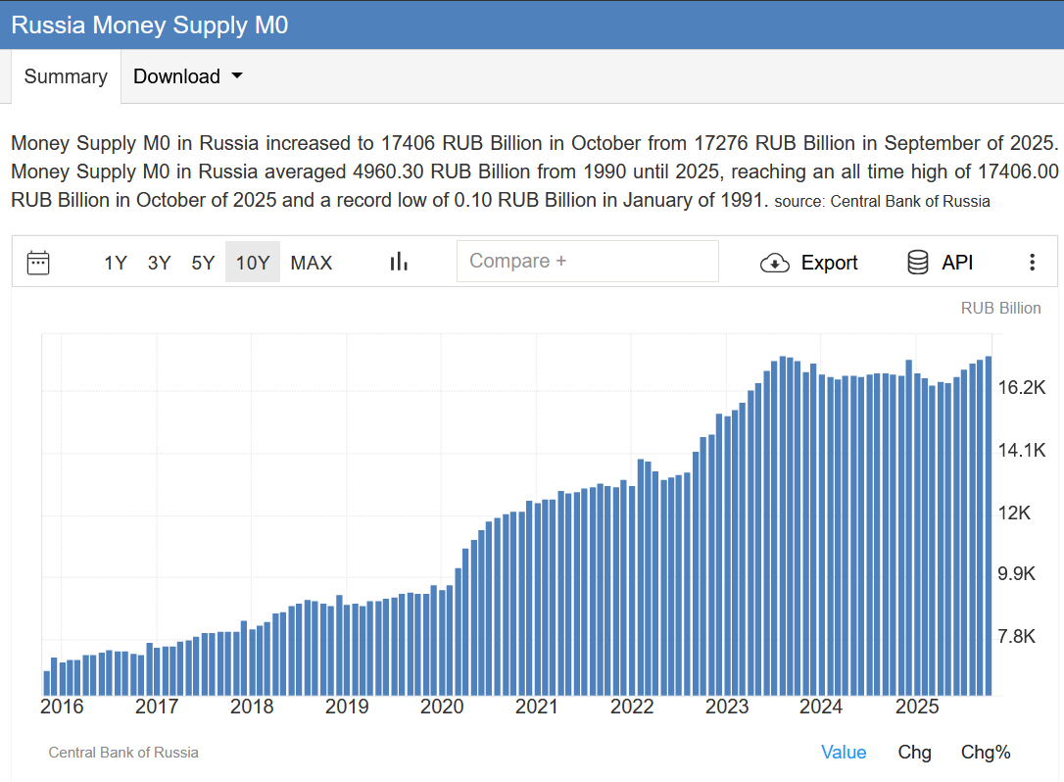Open the calendar date range picker
1064x782 pixels.
(x=38, y=263)
